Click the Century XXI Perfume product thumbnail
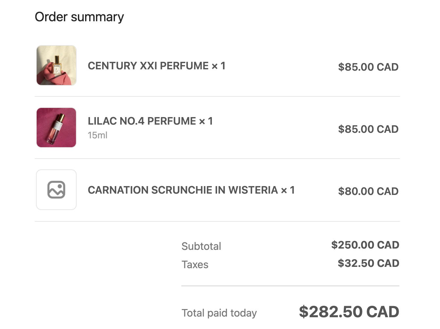Viewport: 440px width, 329px height. pyautogui.click(x=56, y=65)
